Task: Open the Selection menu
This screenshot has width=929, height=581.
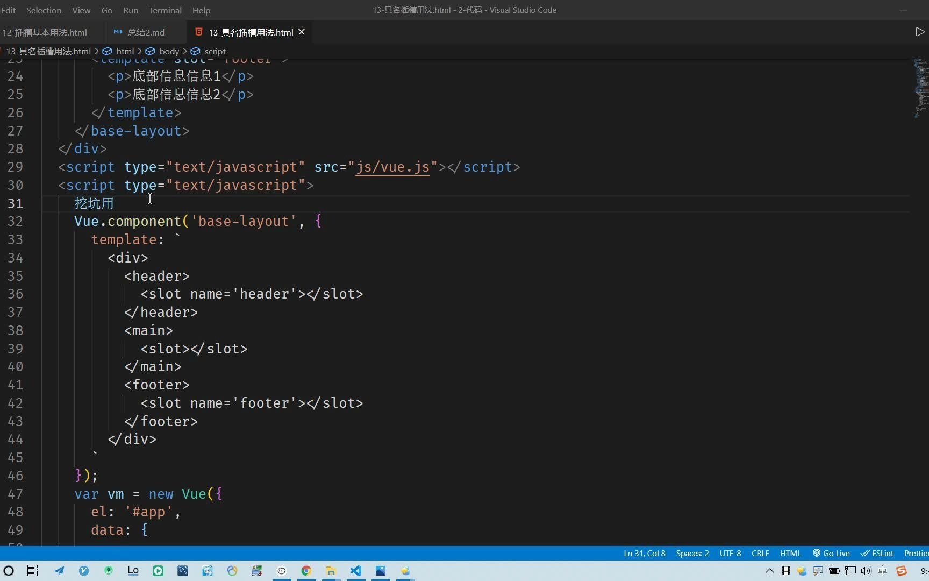Action: click(x=44, y=10)
